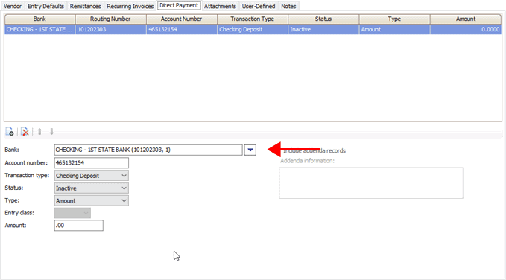The height and width of the screenshot is (280, 506).
Task: Switch to the User-Defined tab
Action: [x=259, y=6]
